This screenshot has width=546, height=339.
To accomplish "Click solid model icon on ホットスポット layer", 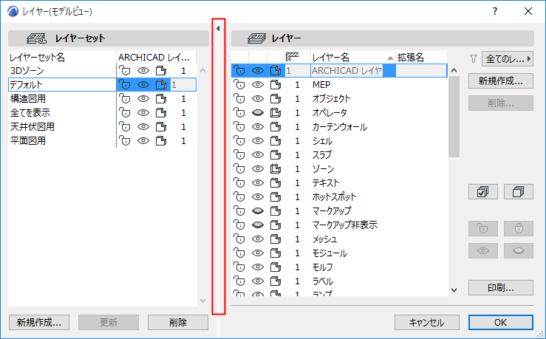I will click(x=276, y=196).
